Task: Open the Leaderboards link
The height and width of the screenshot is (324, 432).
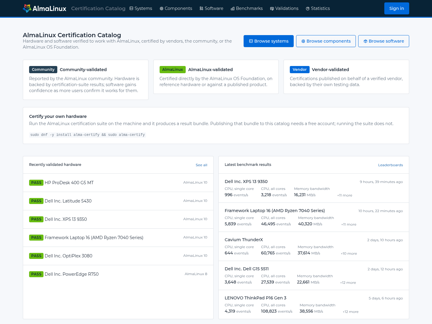Action: (x=390, y=165)
